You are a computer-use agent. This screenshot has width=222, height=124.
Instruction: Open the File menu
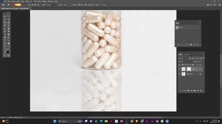[x=5, y=1]
